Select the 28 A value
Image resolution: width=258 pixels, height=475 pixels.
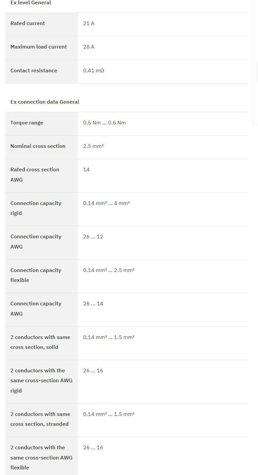[89, 47]
